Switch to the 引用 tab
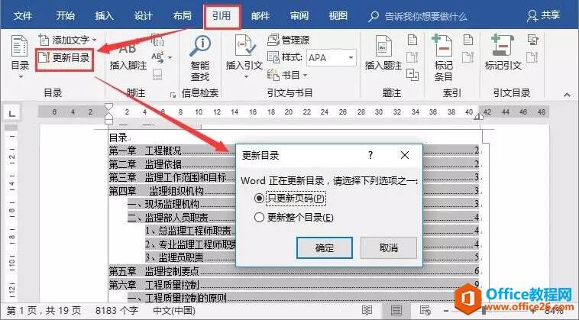Viewport: 579px width, 320px height. (222, 16)
